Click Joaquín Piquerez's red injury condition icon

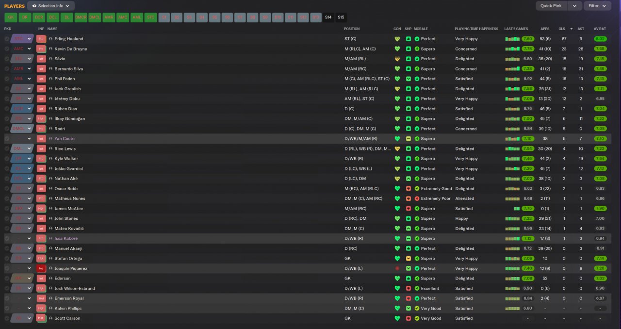pyautogui.click(x=397, y=268)
